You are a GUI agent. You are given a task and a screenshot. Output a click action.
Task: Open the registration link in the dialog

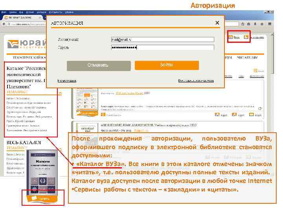(67, 80)
